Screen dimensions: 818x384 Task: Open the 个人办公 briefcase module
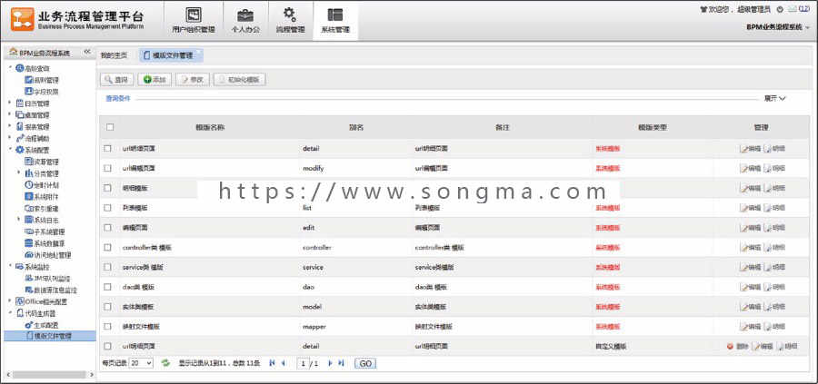(245, 20)
